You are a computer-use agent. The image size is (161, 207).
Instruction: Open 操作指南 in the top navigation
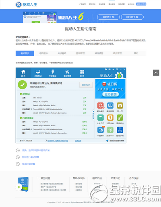coord(111,4)
